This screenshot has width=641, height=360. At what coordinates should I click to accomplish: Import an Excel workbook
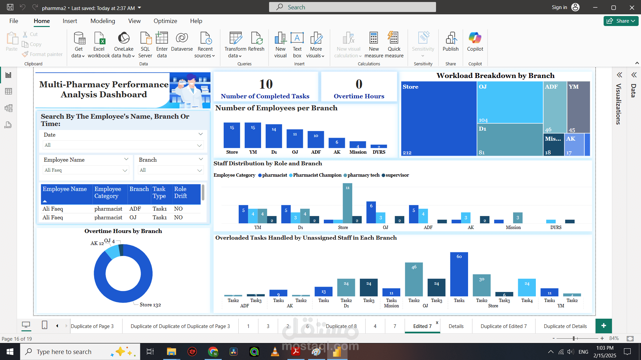pyautogui.click(x=99, y=45)
